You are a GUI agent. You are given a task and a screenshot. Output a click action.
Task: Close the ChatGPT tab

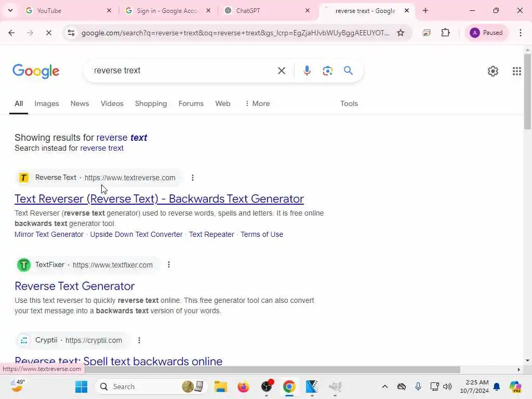(308, 10)
